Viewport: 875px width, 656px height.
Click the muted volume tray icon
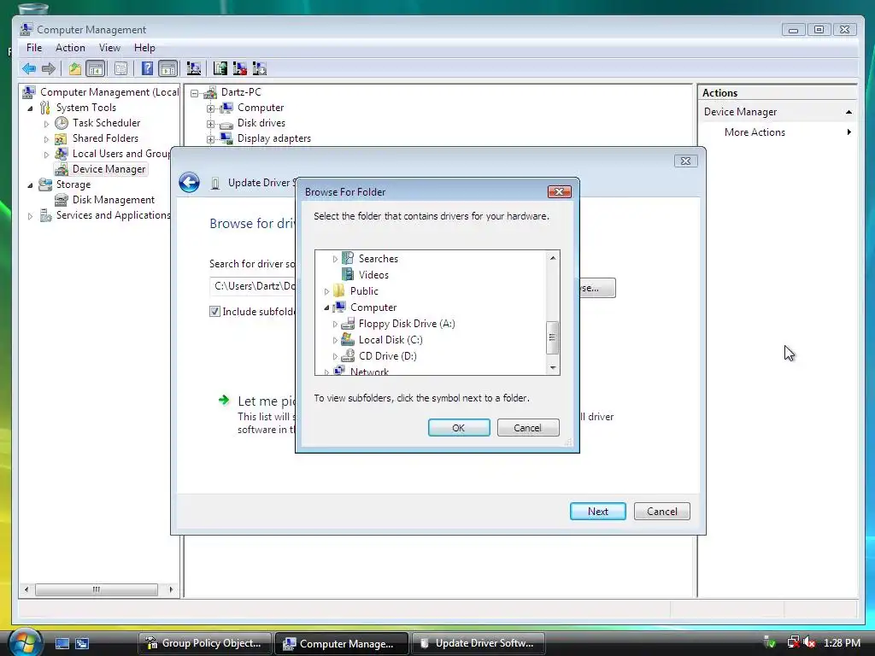coord(809,642)
